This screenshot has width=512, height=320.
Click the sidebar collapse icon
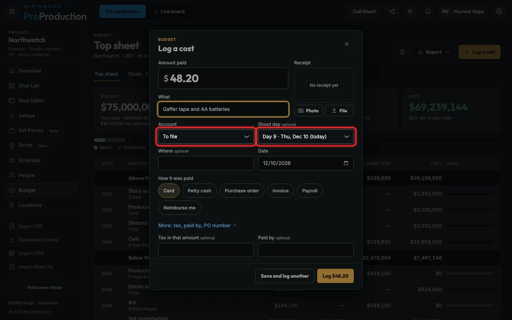coord(12,11)
